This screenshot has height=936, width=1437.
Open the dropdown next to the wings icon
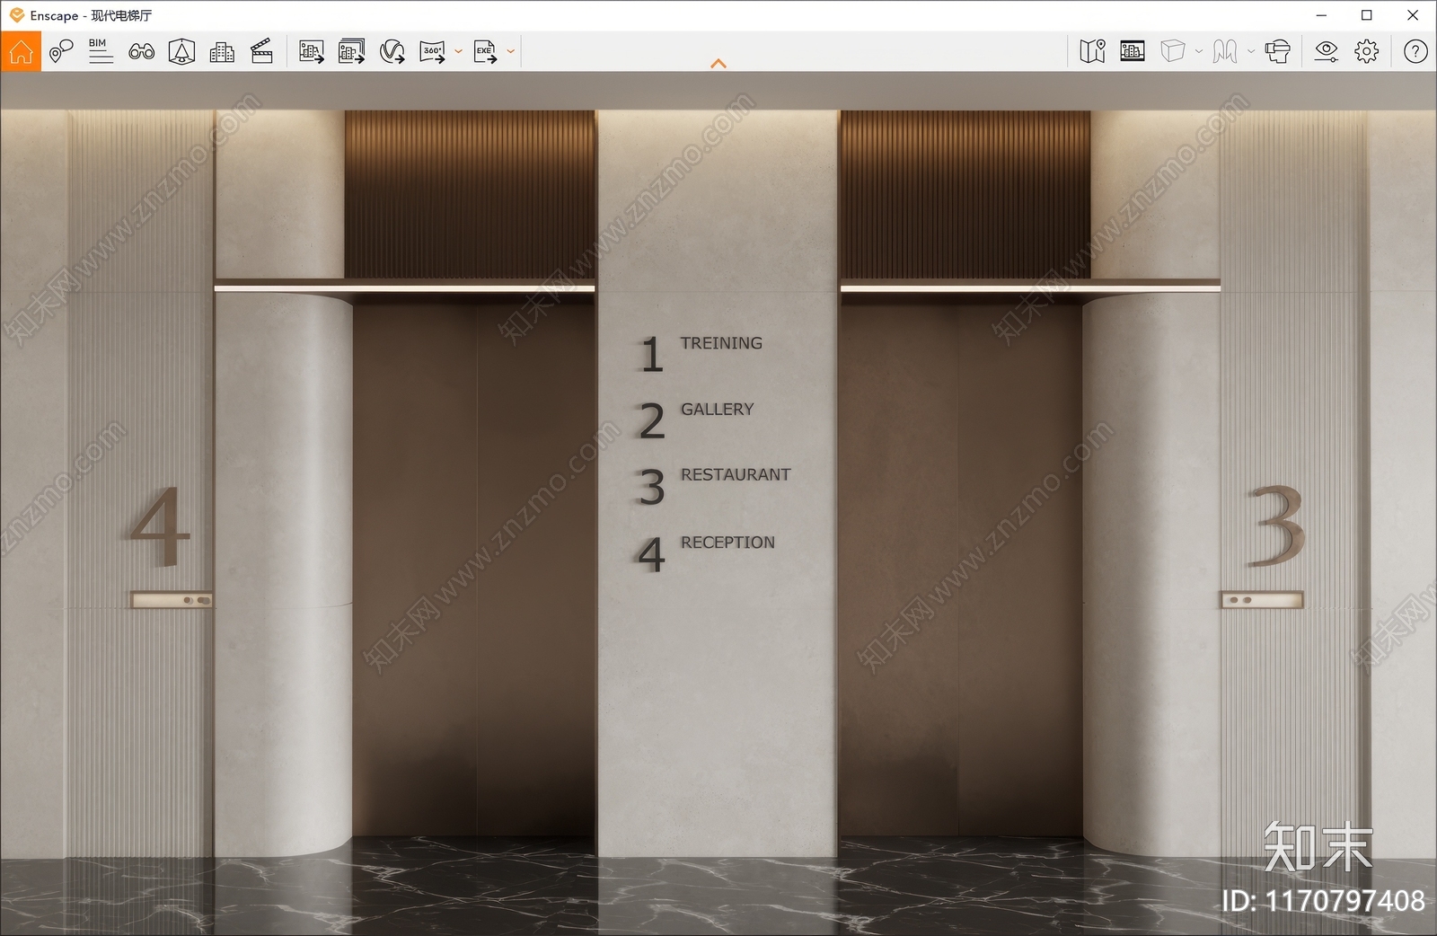pos(1250,51)
